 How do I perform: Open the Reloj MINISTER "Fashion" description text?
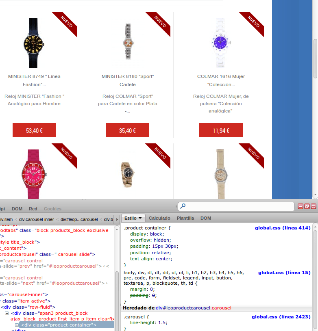click(x=34, y=100)
